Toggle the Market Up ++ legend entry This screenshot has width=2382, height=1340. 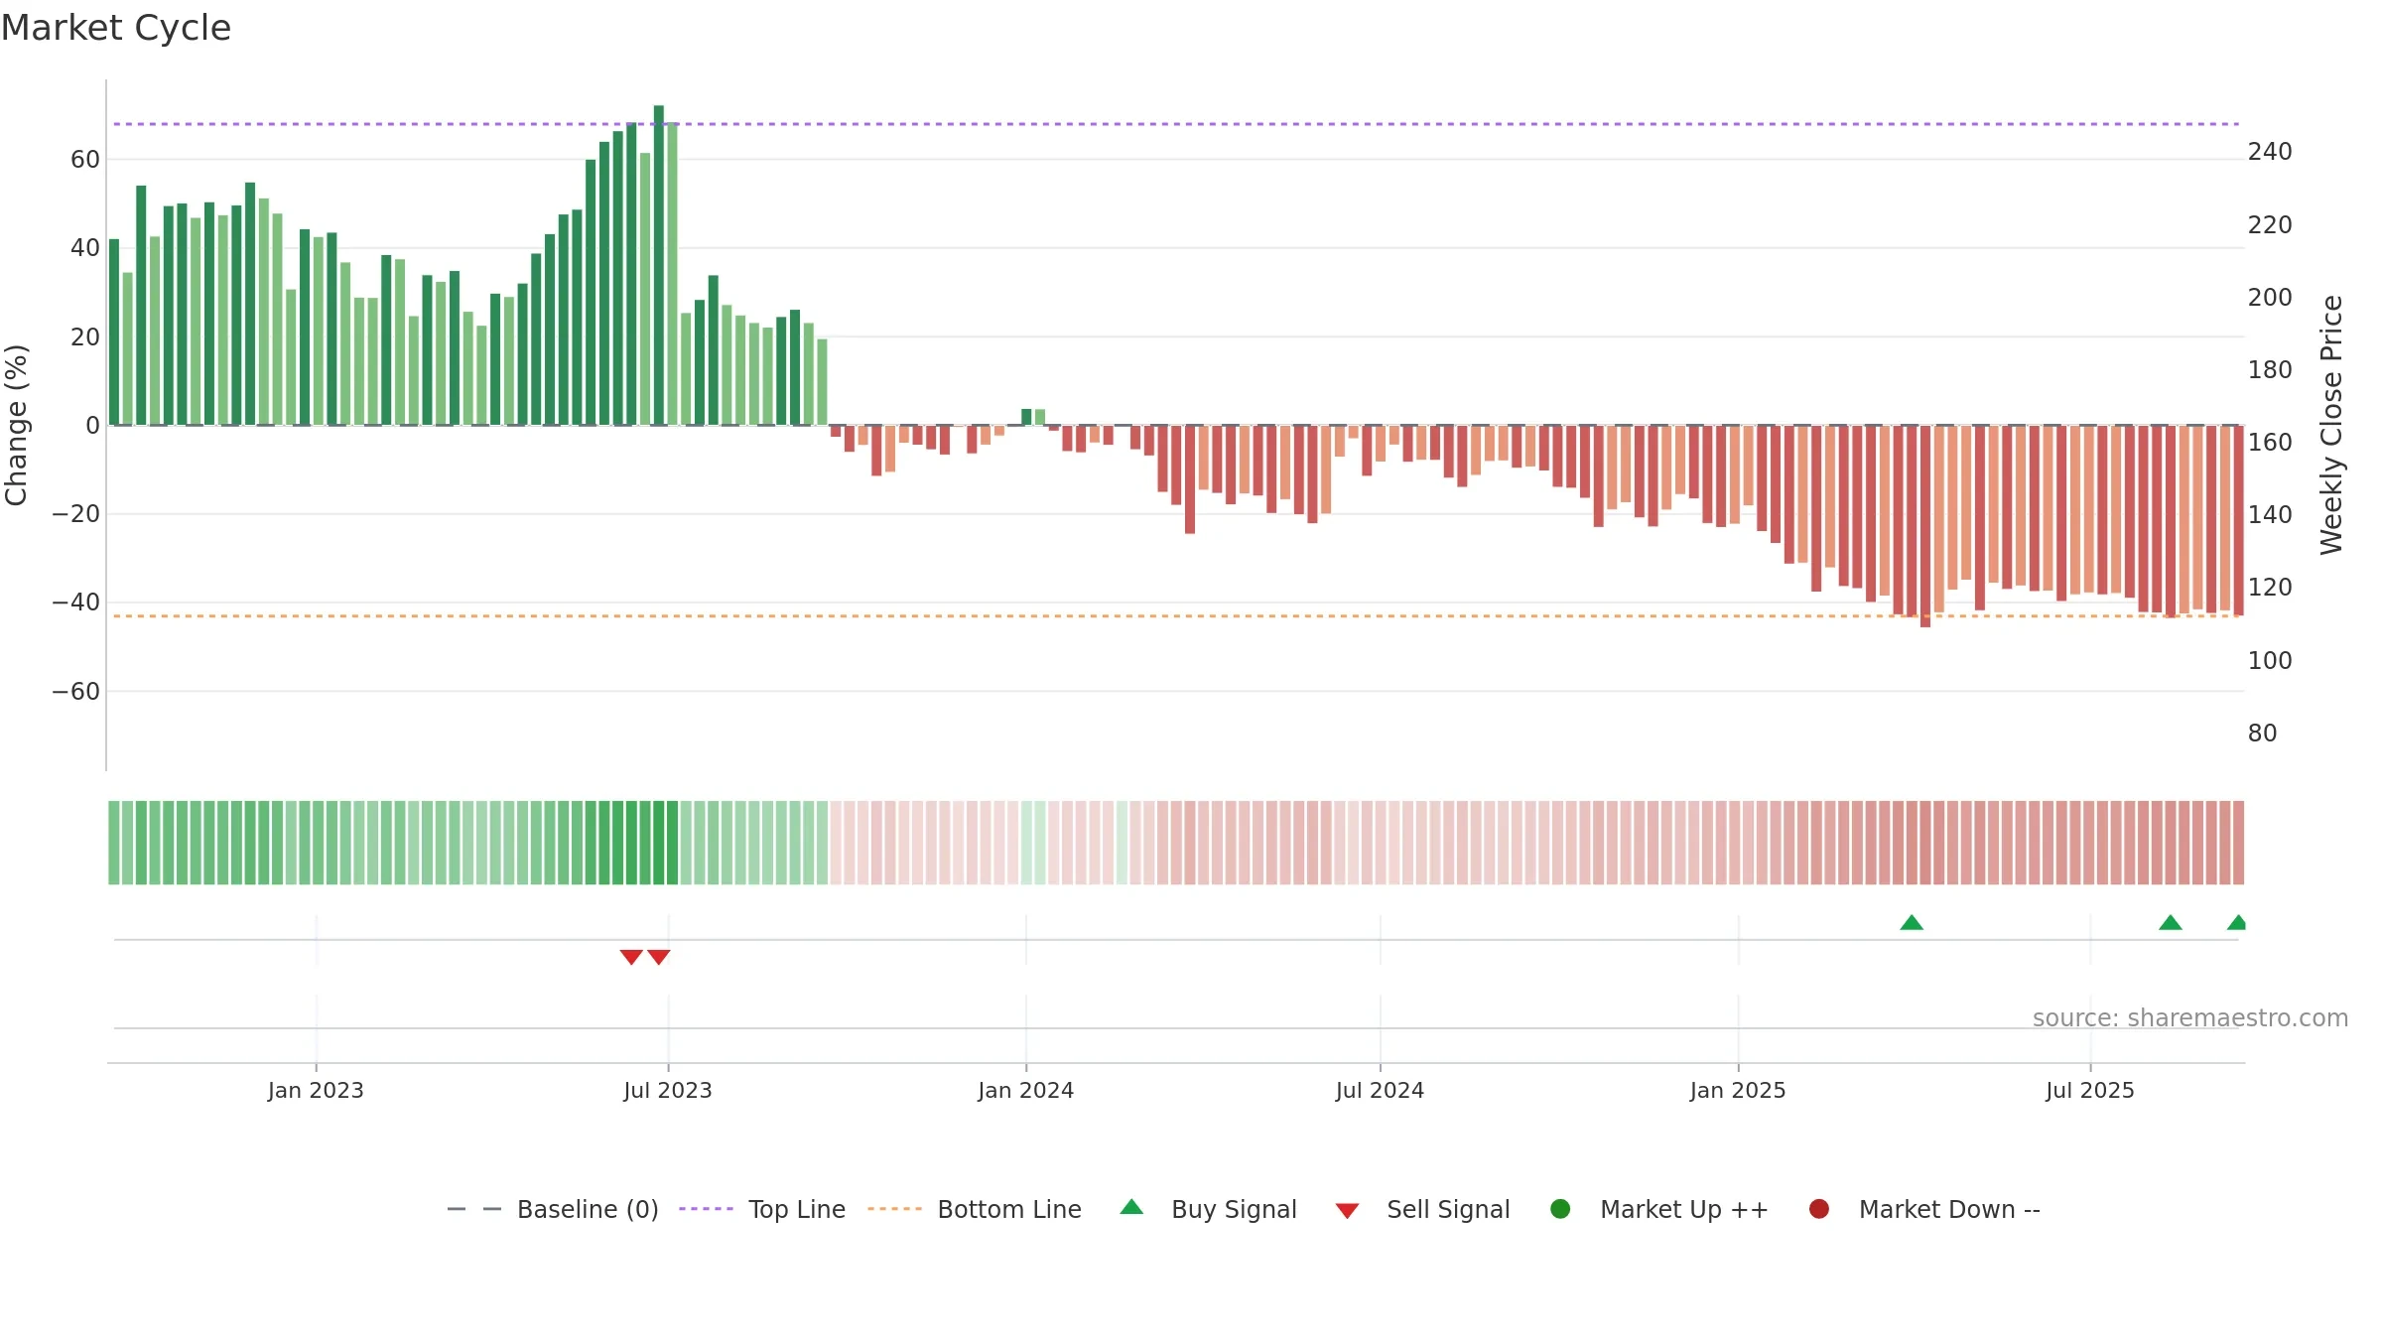tap(1658, 1209)
